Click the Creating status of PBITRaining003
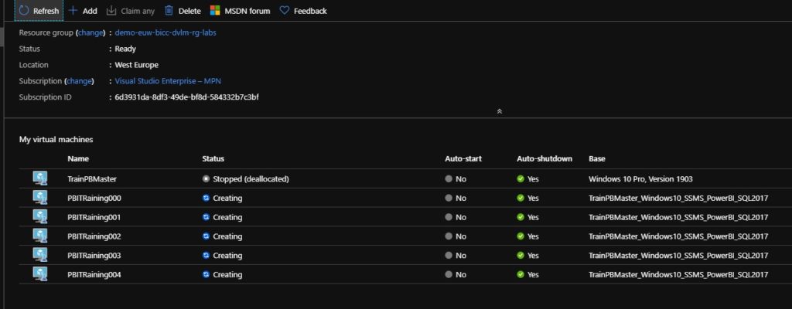 pos(222,256)
